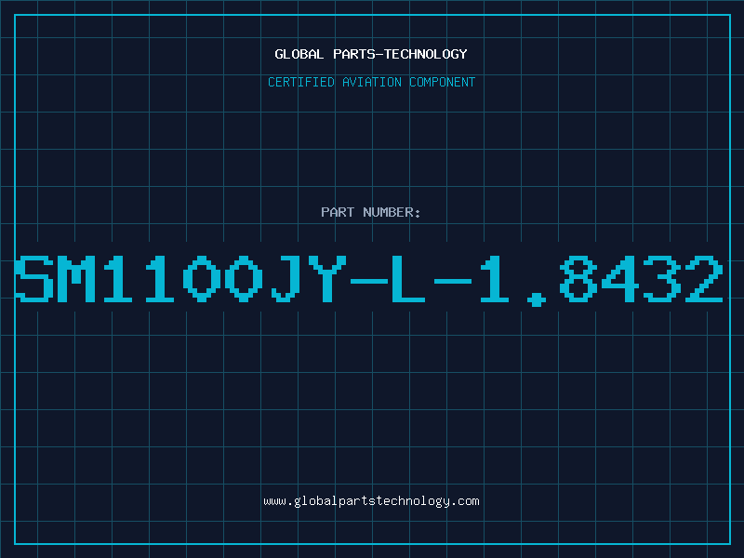The image size is (744, 558).
Task: Click the 'CERTIFIED AVIATION COMPONENT' subtitle
Action: tap(371, 82)
